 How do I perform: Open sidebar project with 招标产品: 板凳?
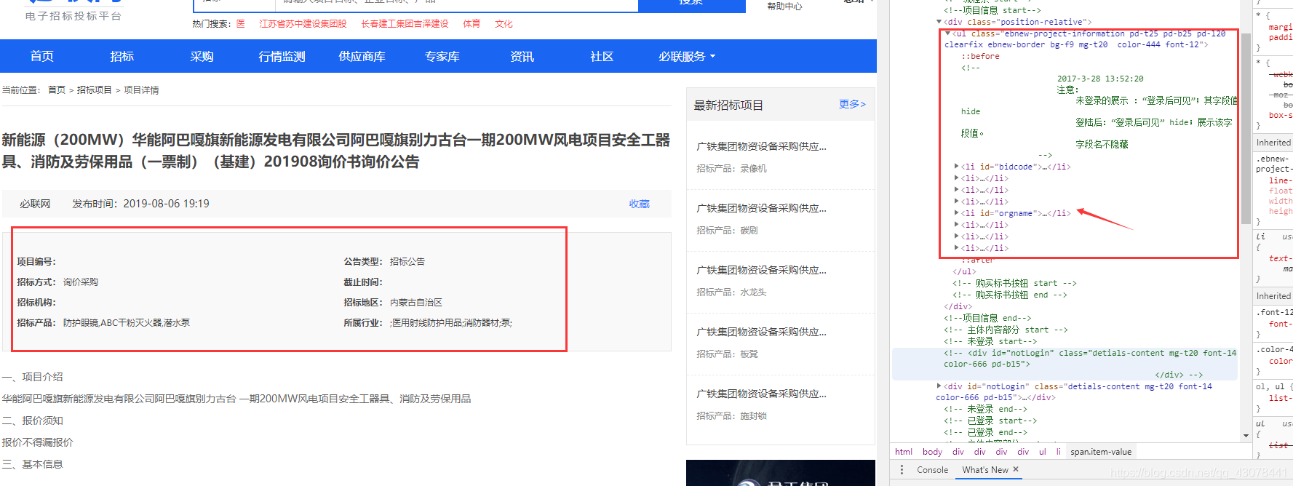[x=761, y=332]
